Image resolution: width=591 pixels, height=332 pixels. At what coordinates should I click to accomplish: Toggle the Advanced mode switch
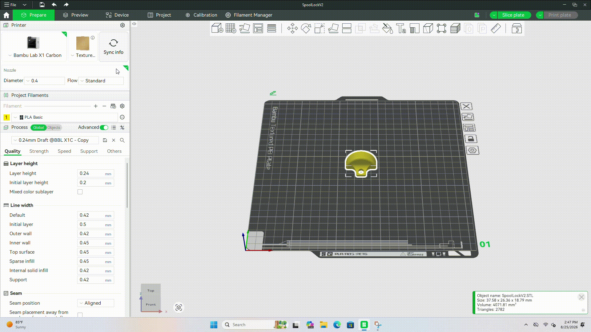click(x=104, y=128)
